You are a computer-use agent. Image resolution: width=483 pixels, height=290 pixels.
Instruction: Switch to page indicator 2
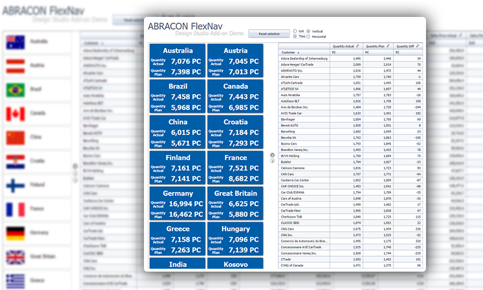point(272,160)
